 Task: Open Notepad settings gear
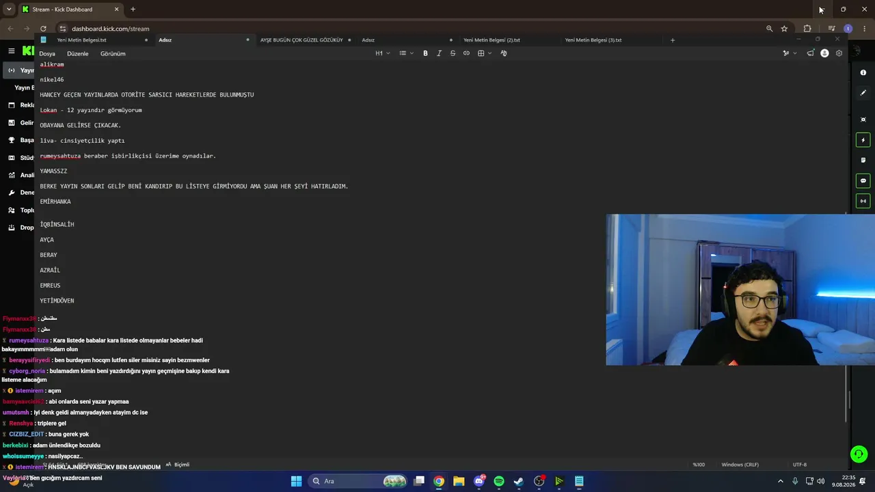point(839,53)
